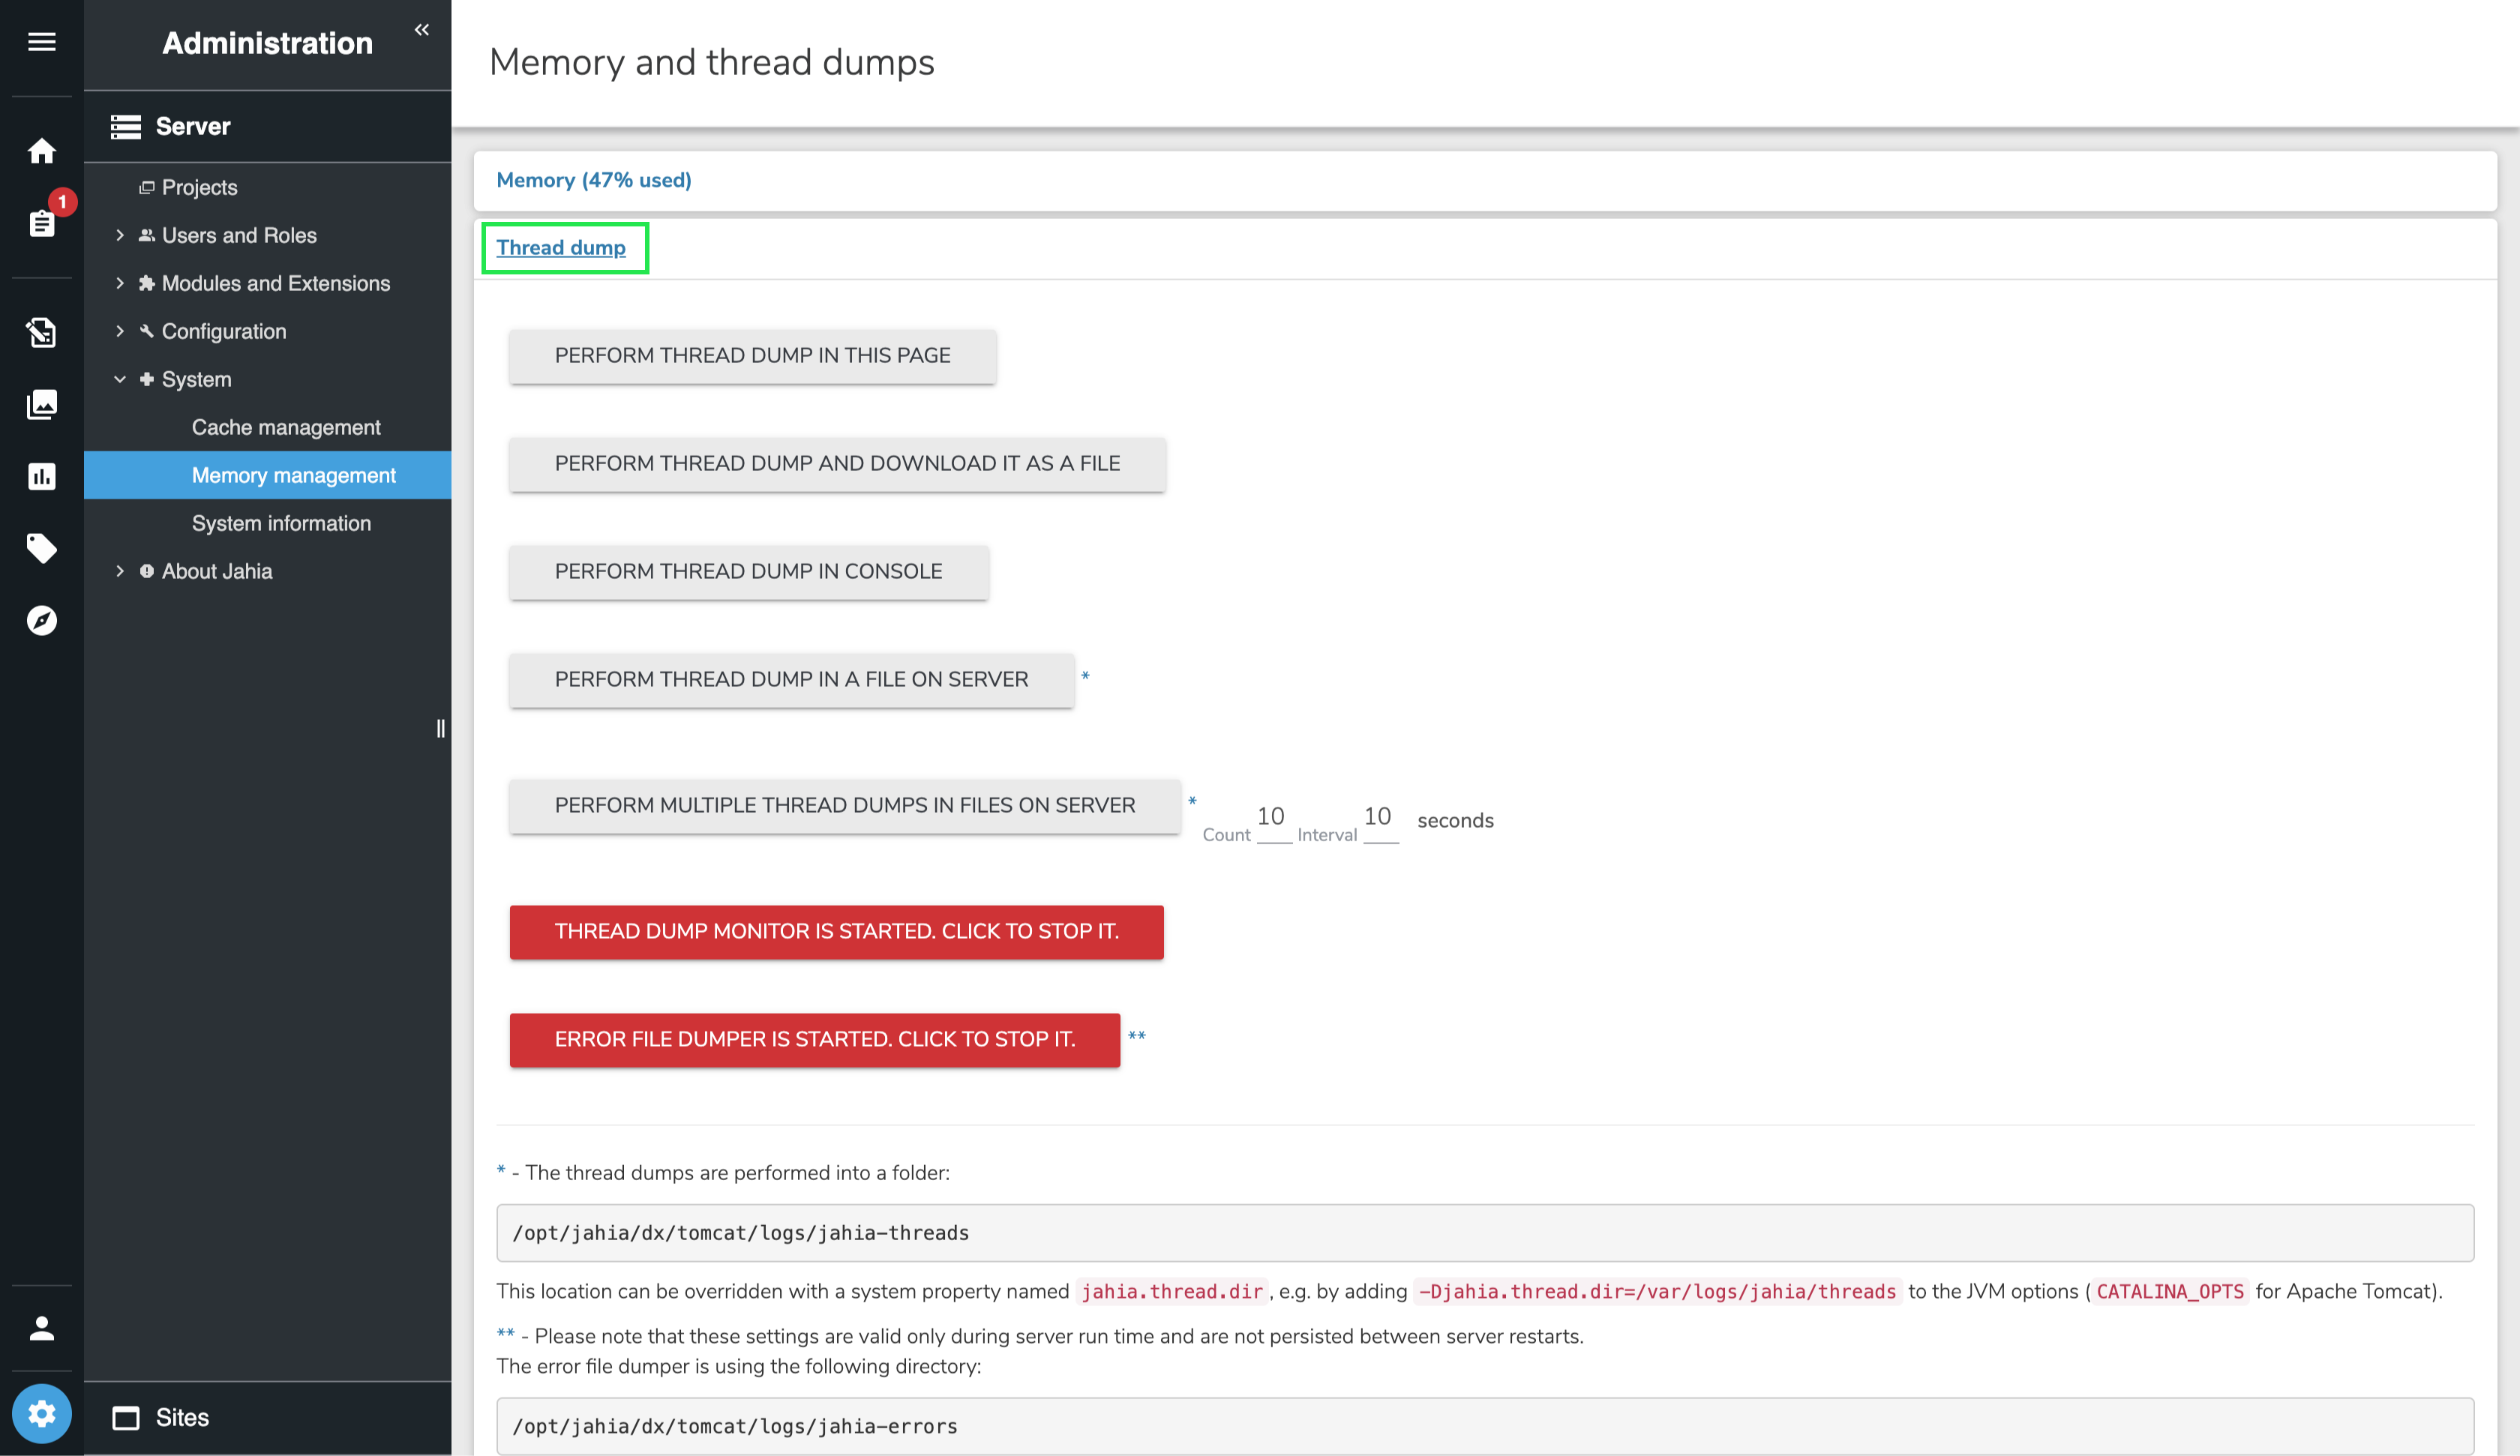
Task: Expand the Memory (47% used) section
Action: 593,180
